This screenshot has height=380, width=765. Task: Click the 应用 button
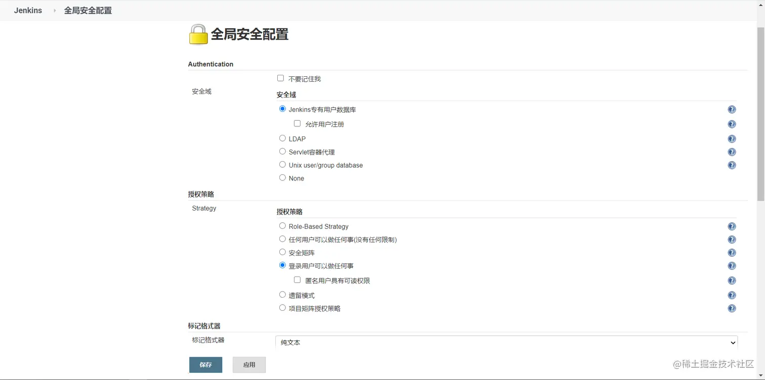click(x=249, y=365)
